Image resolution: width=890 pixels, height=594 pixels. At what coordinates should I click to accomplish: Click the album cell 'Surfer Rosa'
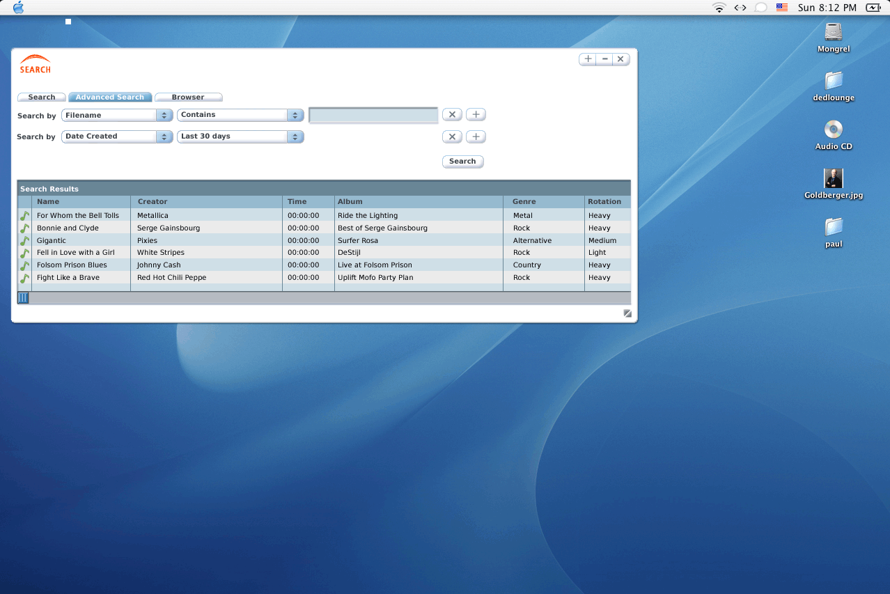(358, 241)
